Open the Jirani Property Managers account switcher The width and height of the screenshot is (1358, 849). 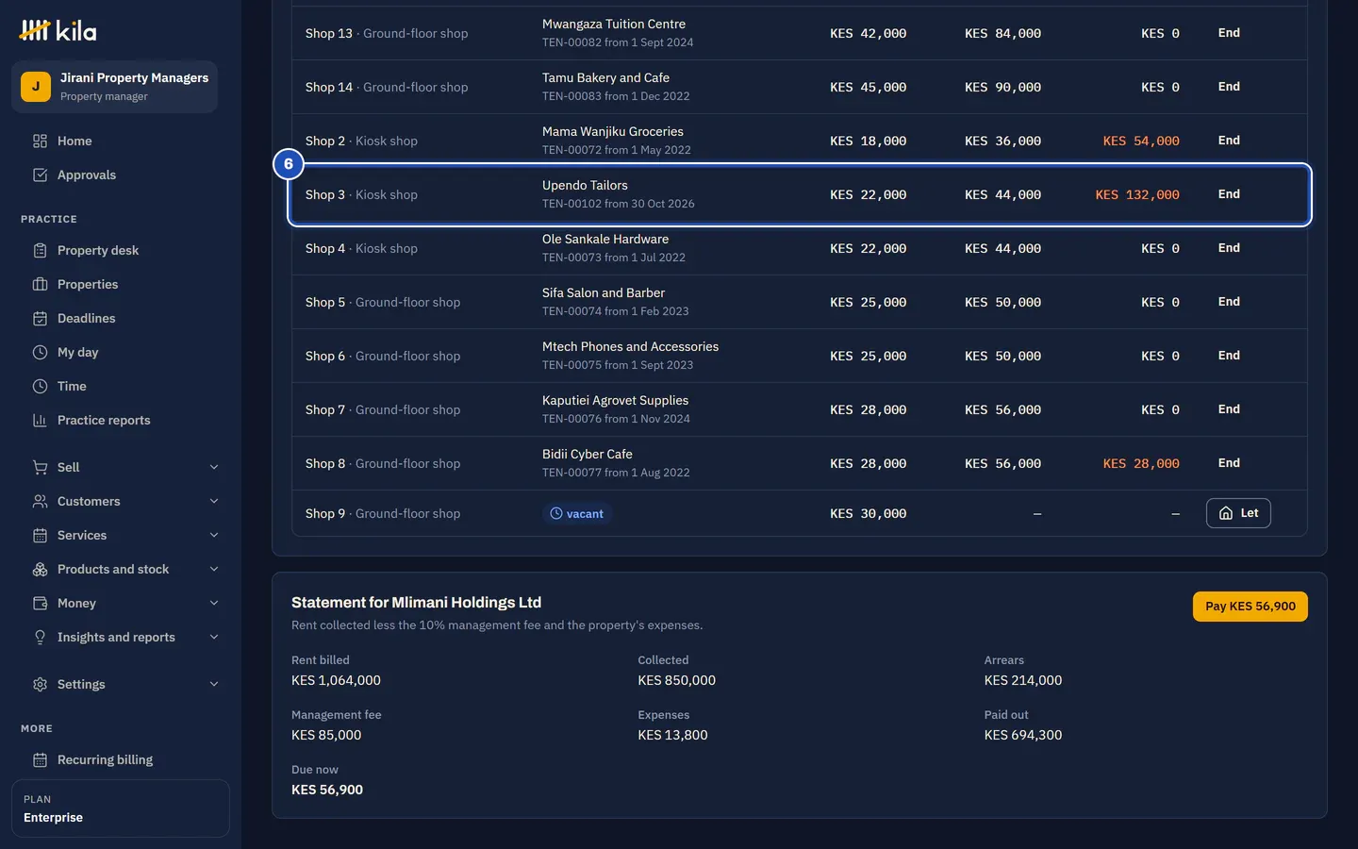coord(115,87)
